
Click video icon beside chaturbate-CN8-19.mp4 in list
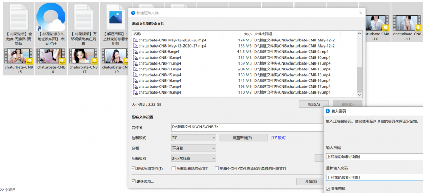pos(135,93)
